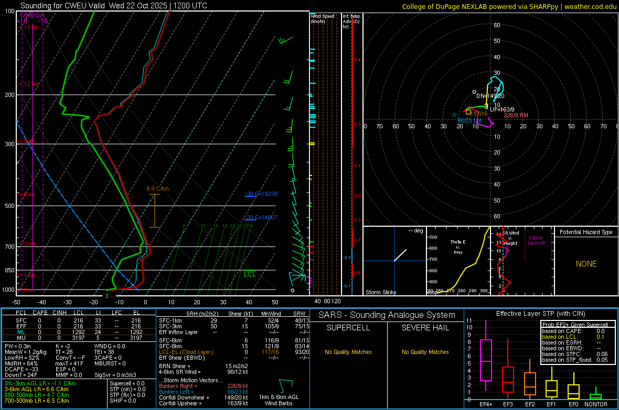
Task: Click 'SARS - Sounding Analogue System' heading
Action: point(387,315)
